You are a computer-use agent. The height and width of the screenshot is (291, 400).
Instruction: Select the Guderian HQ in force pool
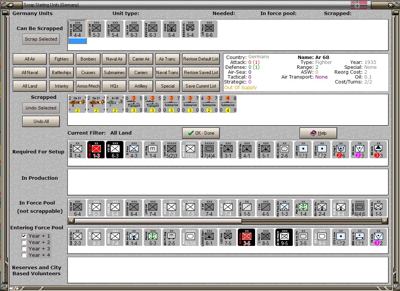pos(359,208)
